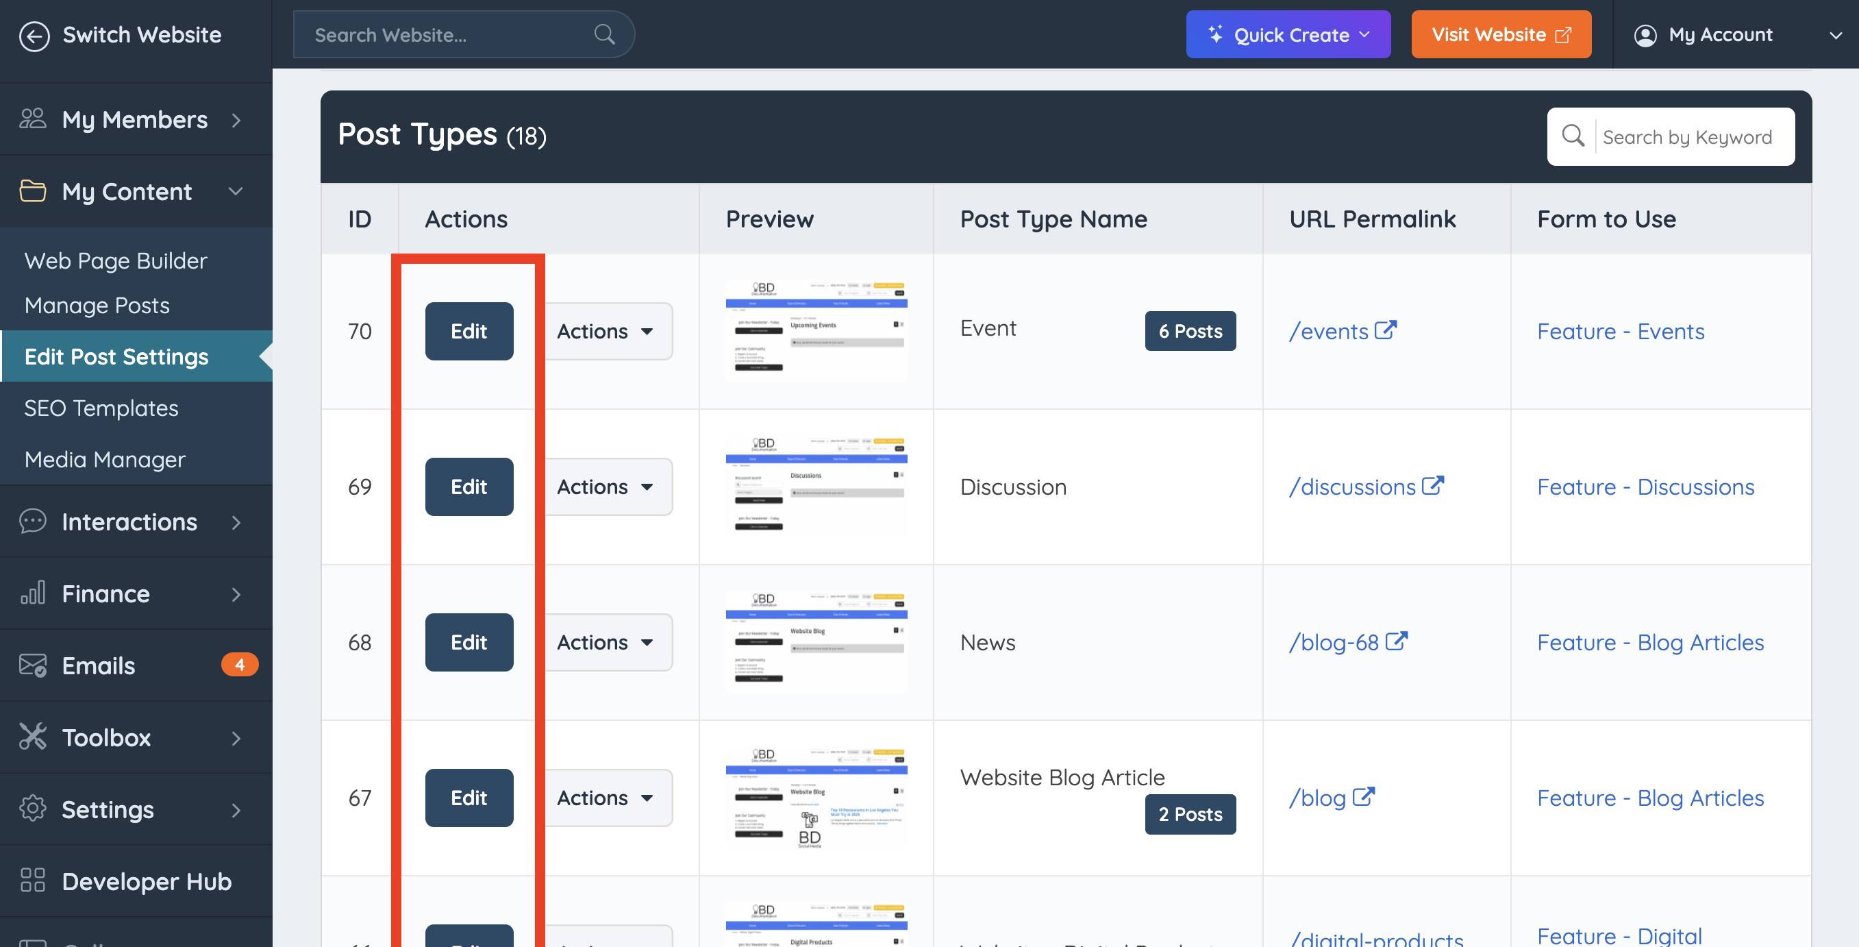The image size is (1859, 947).
Task: Click the Switch Website back arrow icon
Action: pyautogui.click(x=34, y=36)
